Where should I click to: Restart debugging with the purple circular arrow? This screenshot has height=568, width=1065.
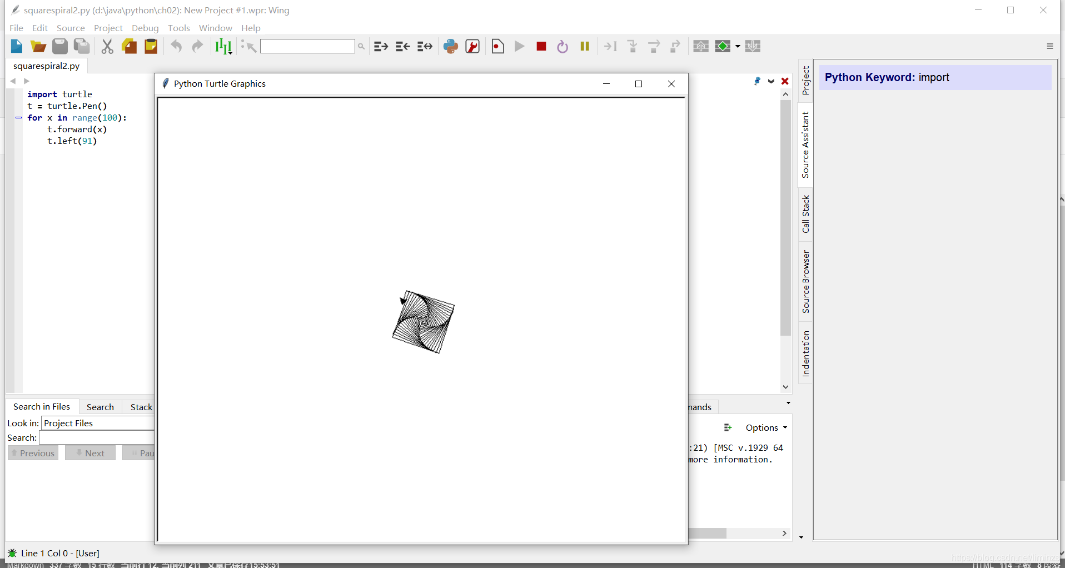[x=563, y=46]
